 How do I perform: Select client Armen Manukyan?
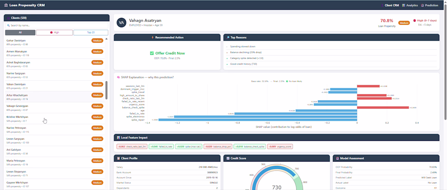(55, 53)
